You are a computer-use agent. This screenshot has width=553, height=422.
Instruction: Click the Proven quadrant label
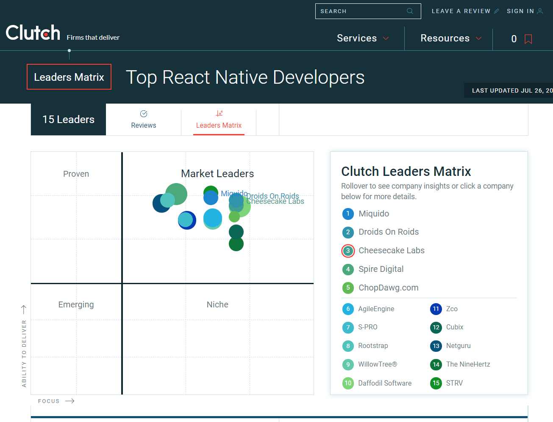(76, 174)
